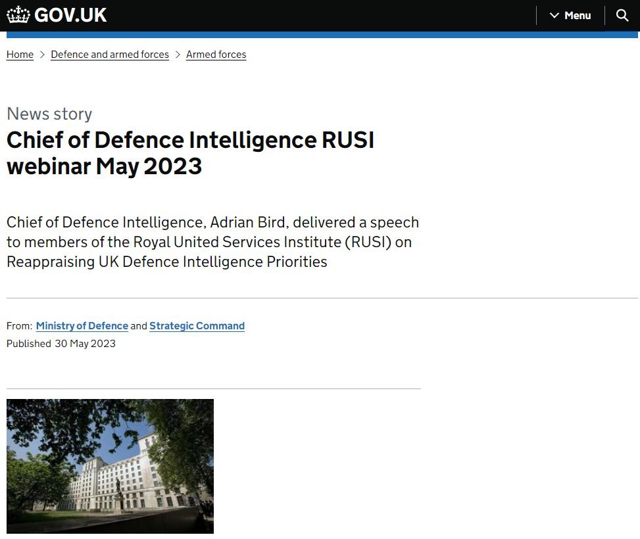The width and height of the screenshot is (640, 539).
Task: Open Defence and armed forces breadcrumb
Action: pos(110,55)
